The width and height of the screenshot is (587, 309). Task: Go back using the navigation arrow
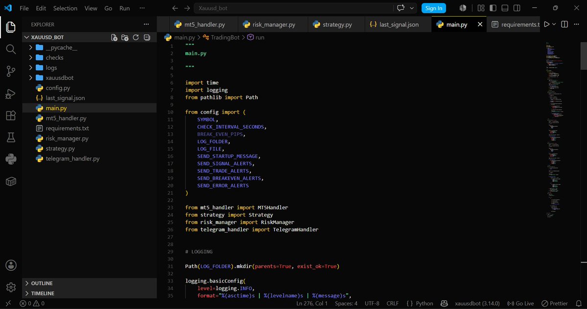click(x=175, y=8)
